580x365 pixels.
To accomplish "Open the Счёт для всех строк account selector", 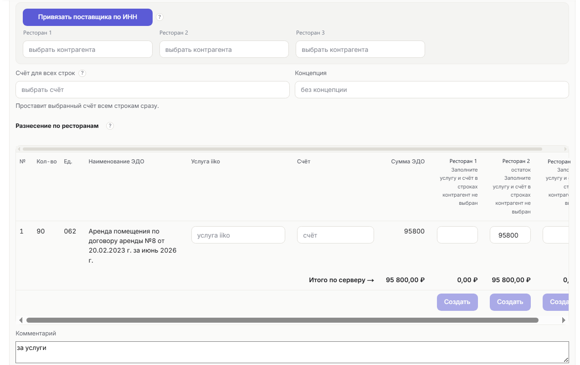I will click(153, 90).
